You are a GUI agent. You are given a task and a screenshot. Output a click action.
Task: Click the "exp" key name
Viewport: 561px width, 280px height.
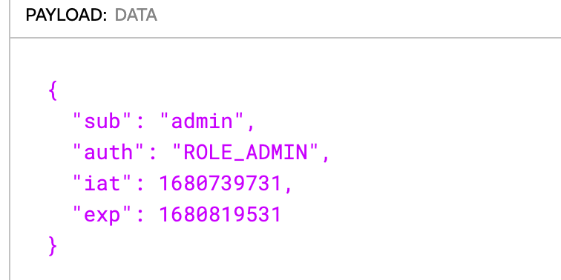tap(102, 214)
